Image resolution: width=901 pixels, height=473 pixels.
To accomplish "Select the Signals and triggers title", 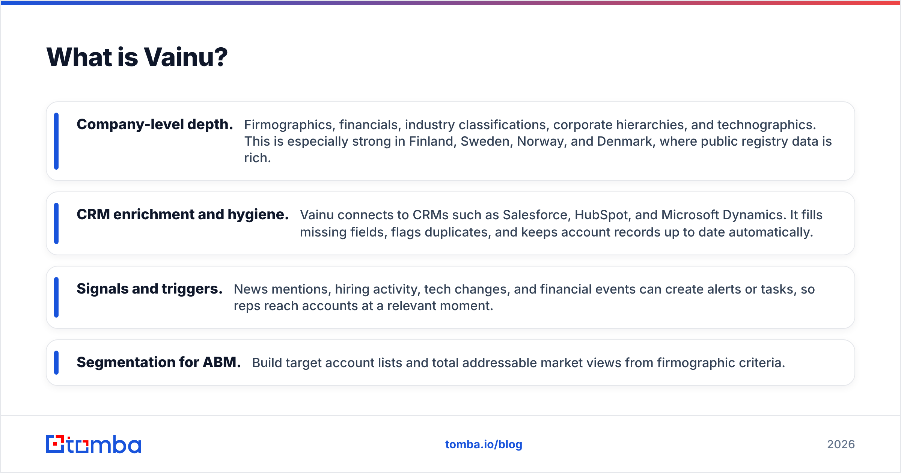I will point(149,289).
